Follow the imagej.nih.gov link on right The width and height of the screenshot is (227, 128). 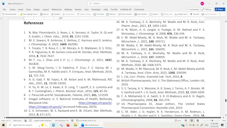point(95,103)
